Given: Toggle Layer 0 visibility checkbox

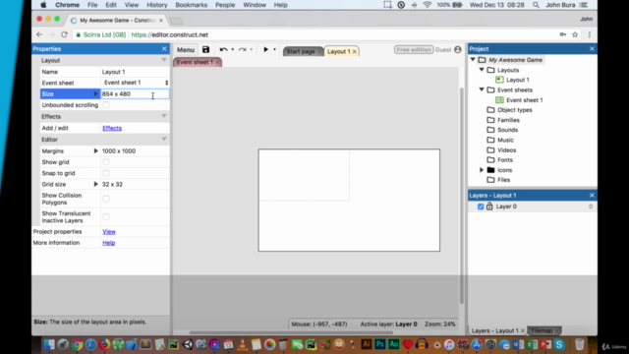Looking at the screenshot, I should tap(481, 206).
